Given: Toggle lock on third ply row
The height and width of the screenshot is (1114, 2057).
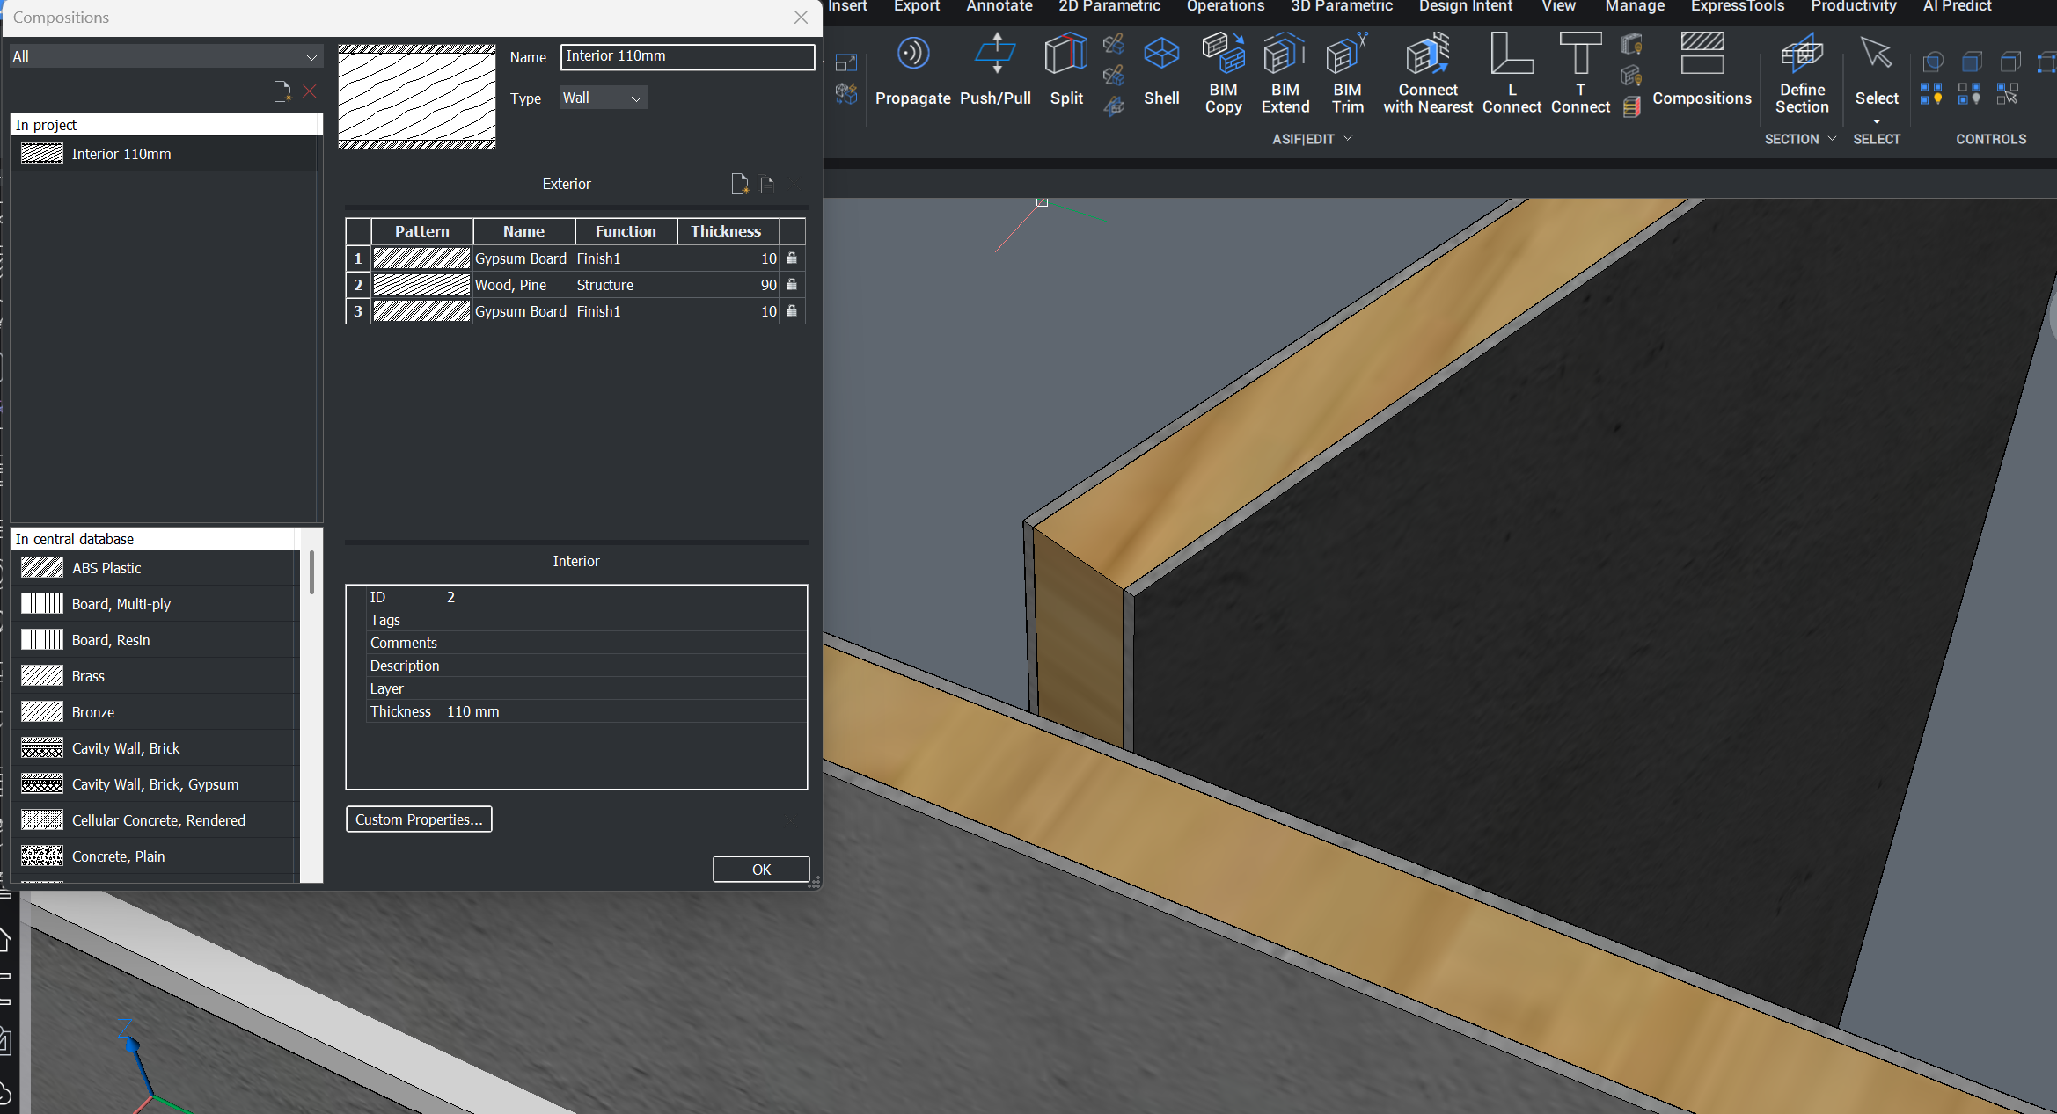Looking at the screenshot, I should (x=792, y=311).
